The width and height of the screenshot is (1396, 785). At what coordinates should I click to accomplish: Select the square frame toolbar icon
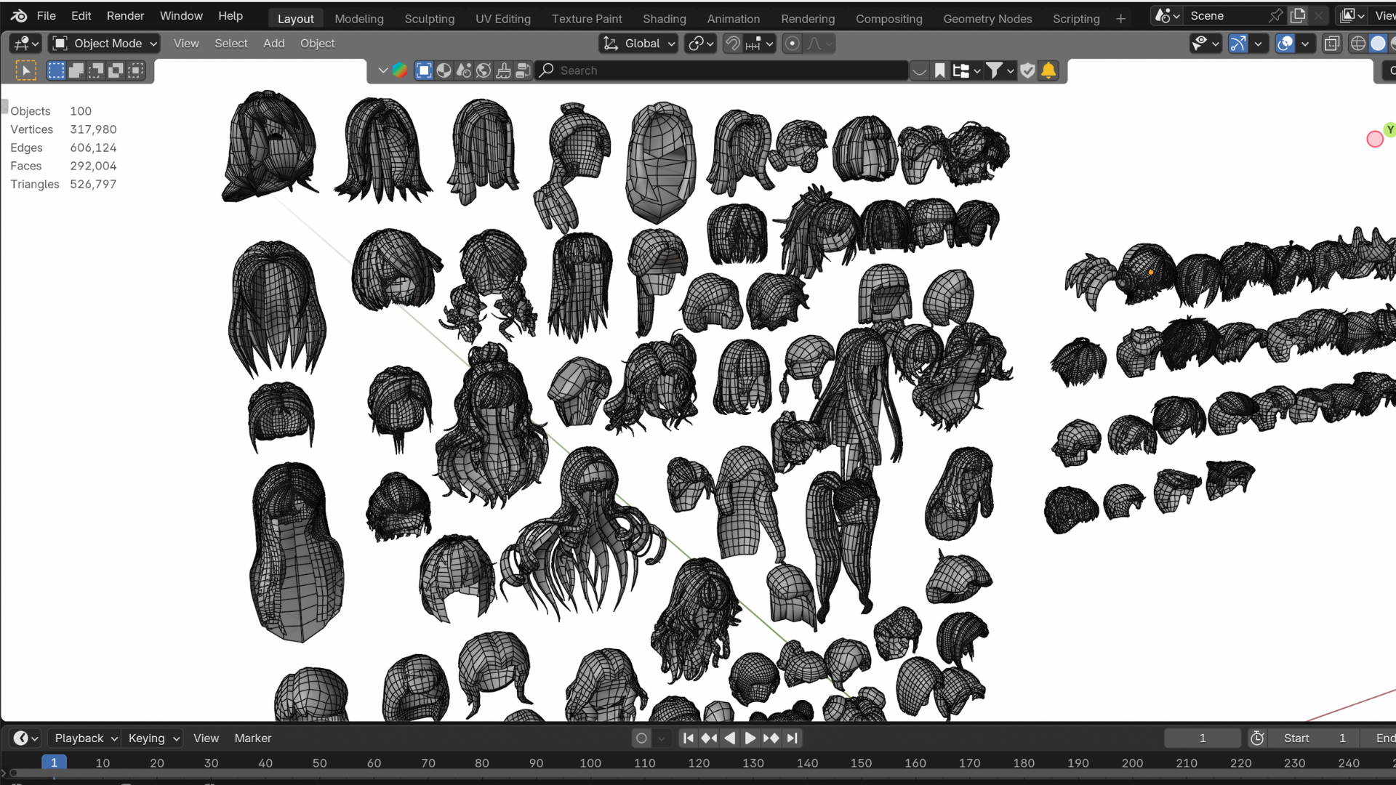pyautogui.click(x=424, y=71)
